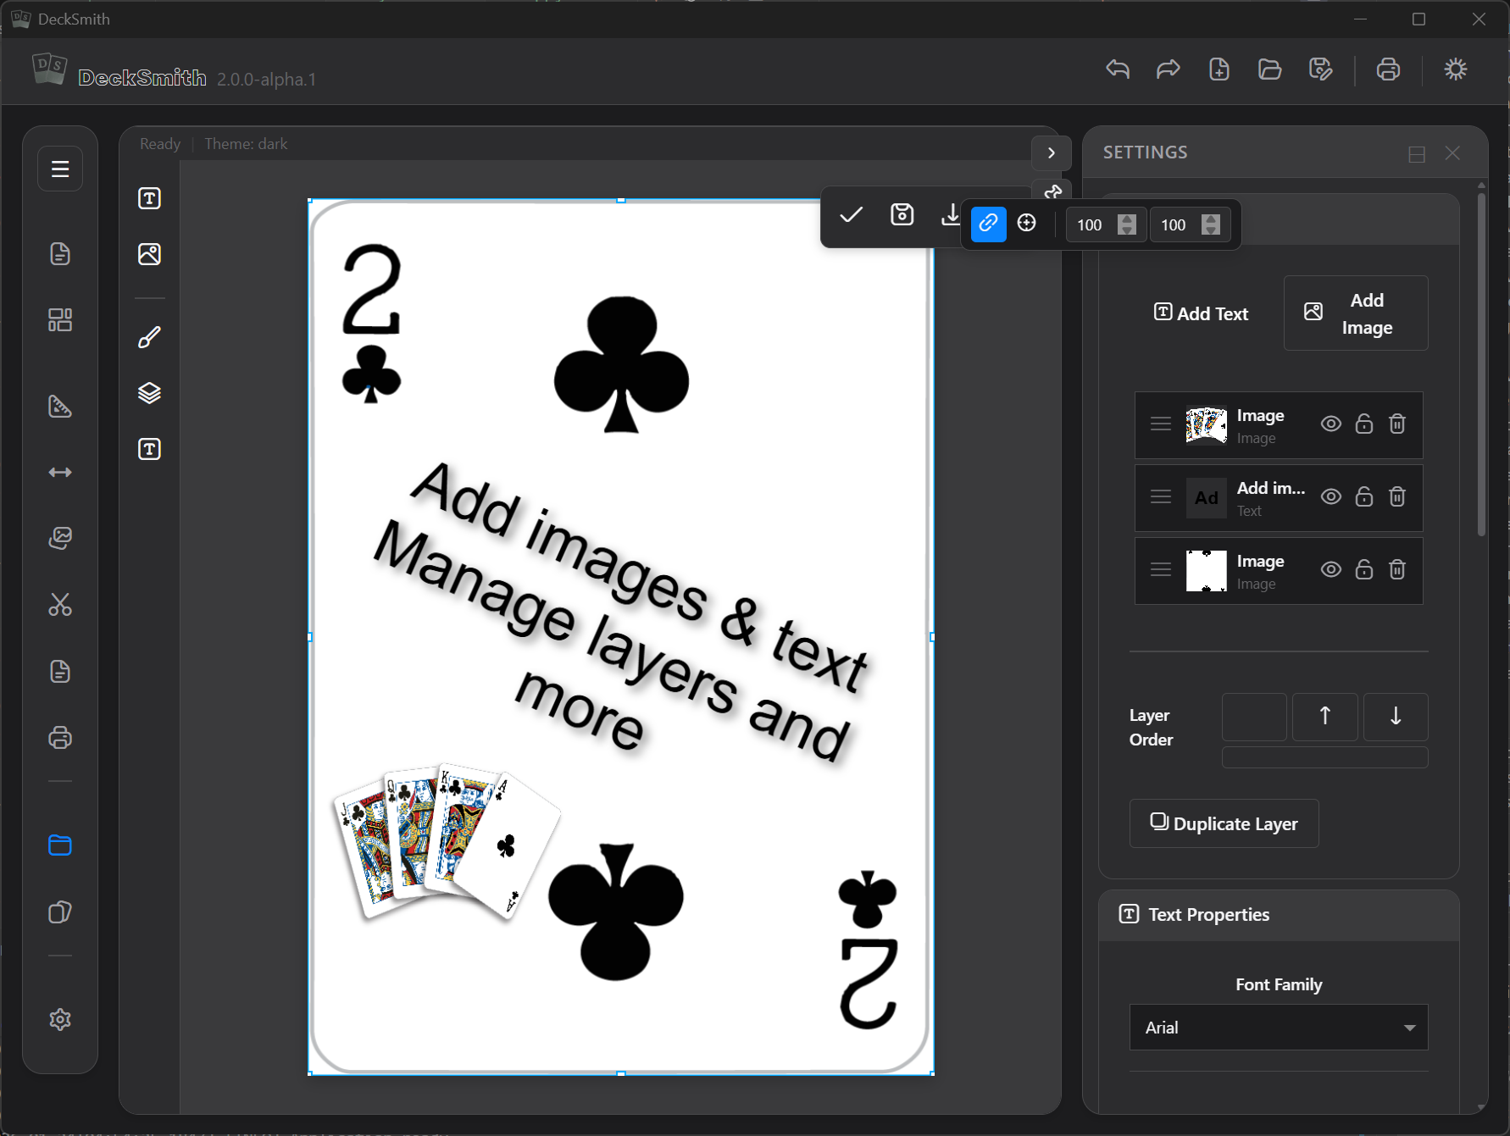Lock the 'Add im...' text layer
Viewport: 1510px width, 1136px height.
click(1364, 497)
